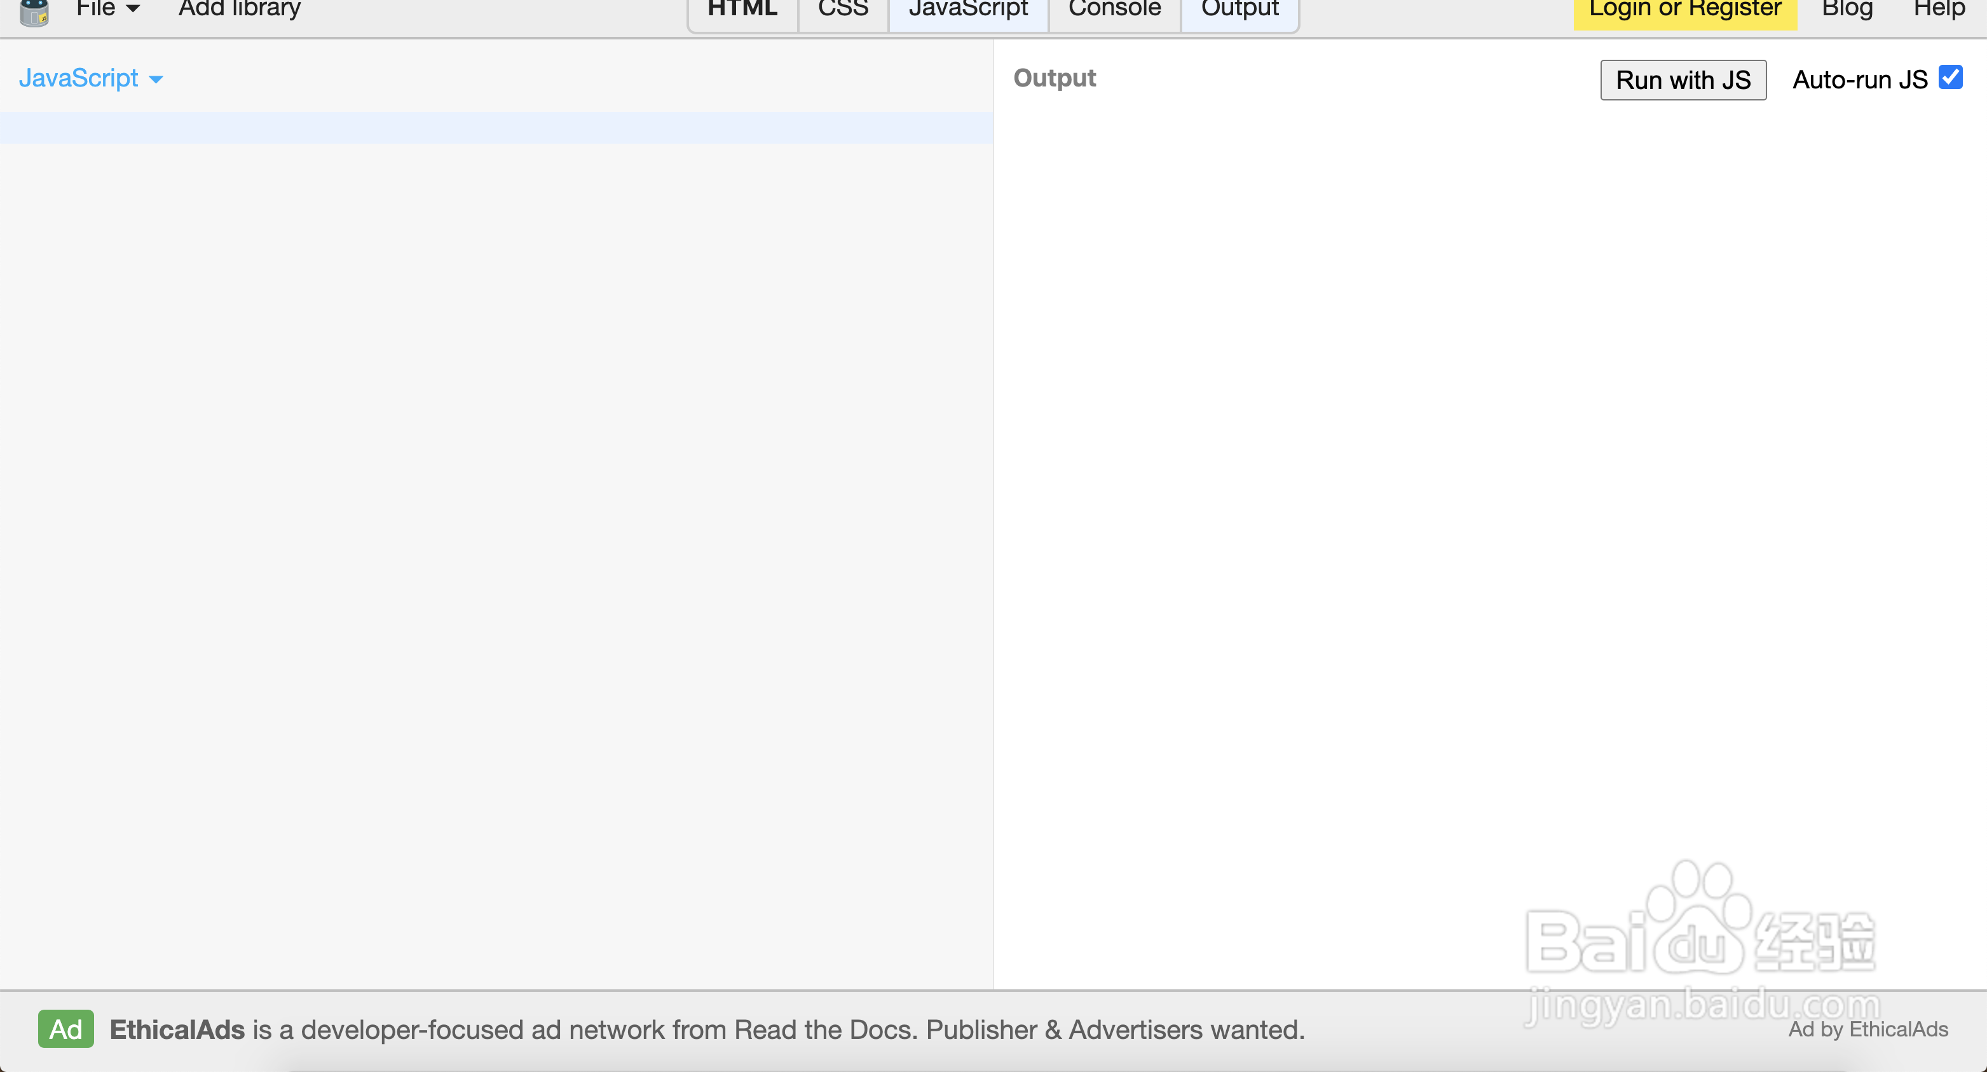The image size is (1987, 1072).
Task: Toggle the Console panel tab
Action: pos(1114,10)
